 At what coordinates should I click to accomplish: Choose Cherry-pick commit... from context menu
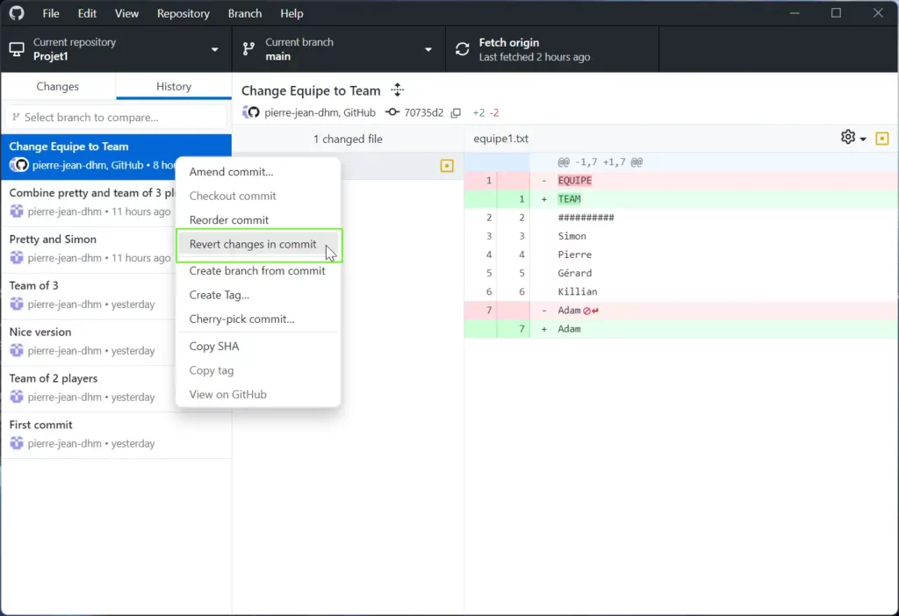point(258,319)
